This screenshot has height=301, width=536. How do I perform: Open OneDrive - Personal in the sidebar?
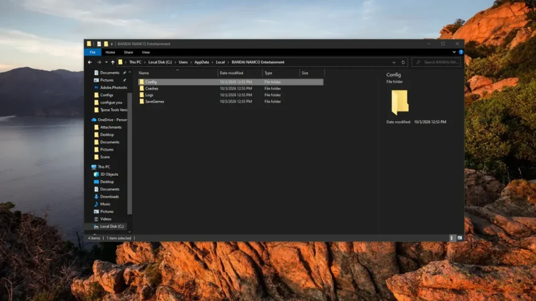point(109,120)
